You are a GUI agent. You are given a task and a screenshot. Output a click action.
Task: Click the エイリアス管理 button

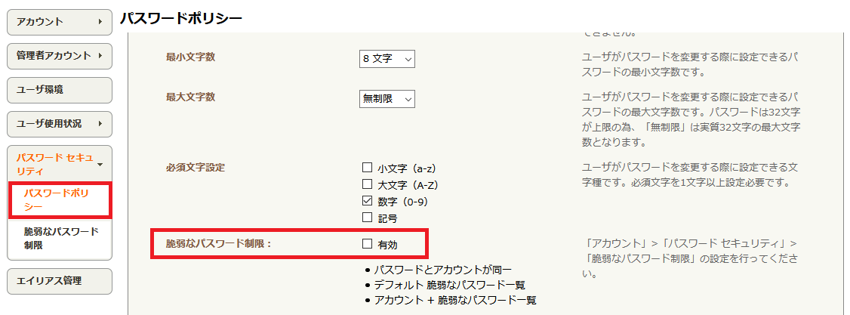(x=59, y=281)
